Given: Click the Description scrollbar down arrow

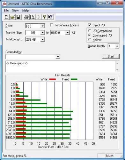Looking at the screenshot, I should tap(117, 70).
